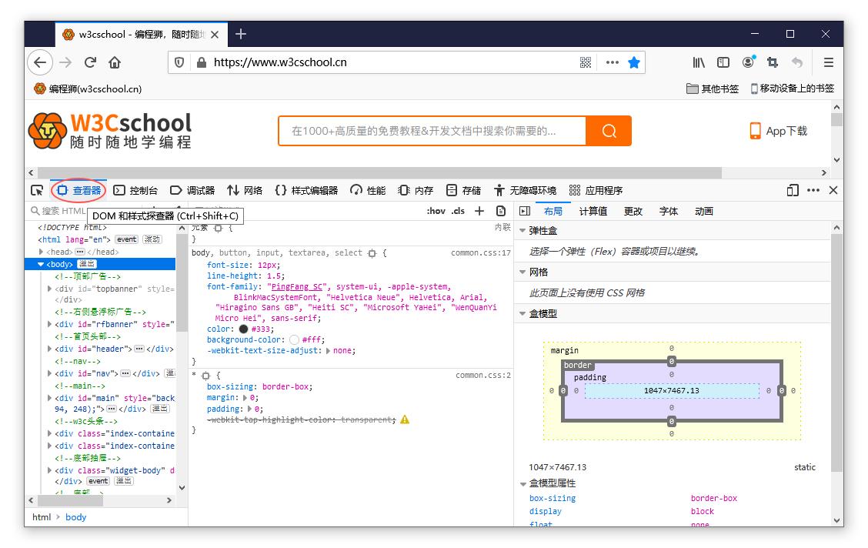
Task: Expand the head element node
Action: click(x=42, y=252)
